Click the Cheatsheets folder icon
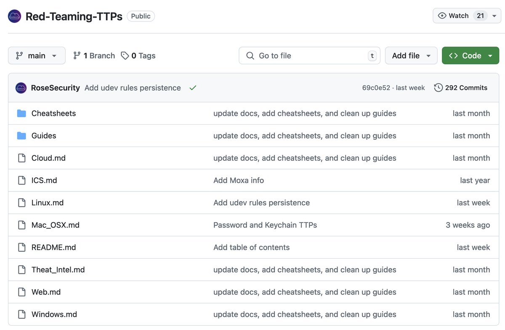 pos(21,113)
